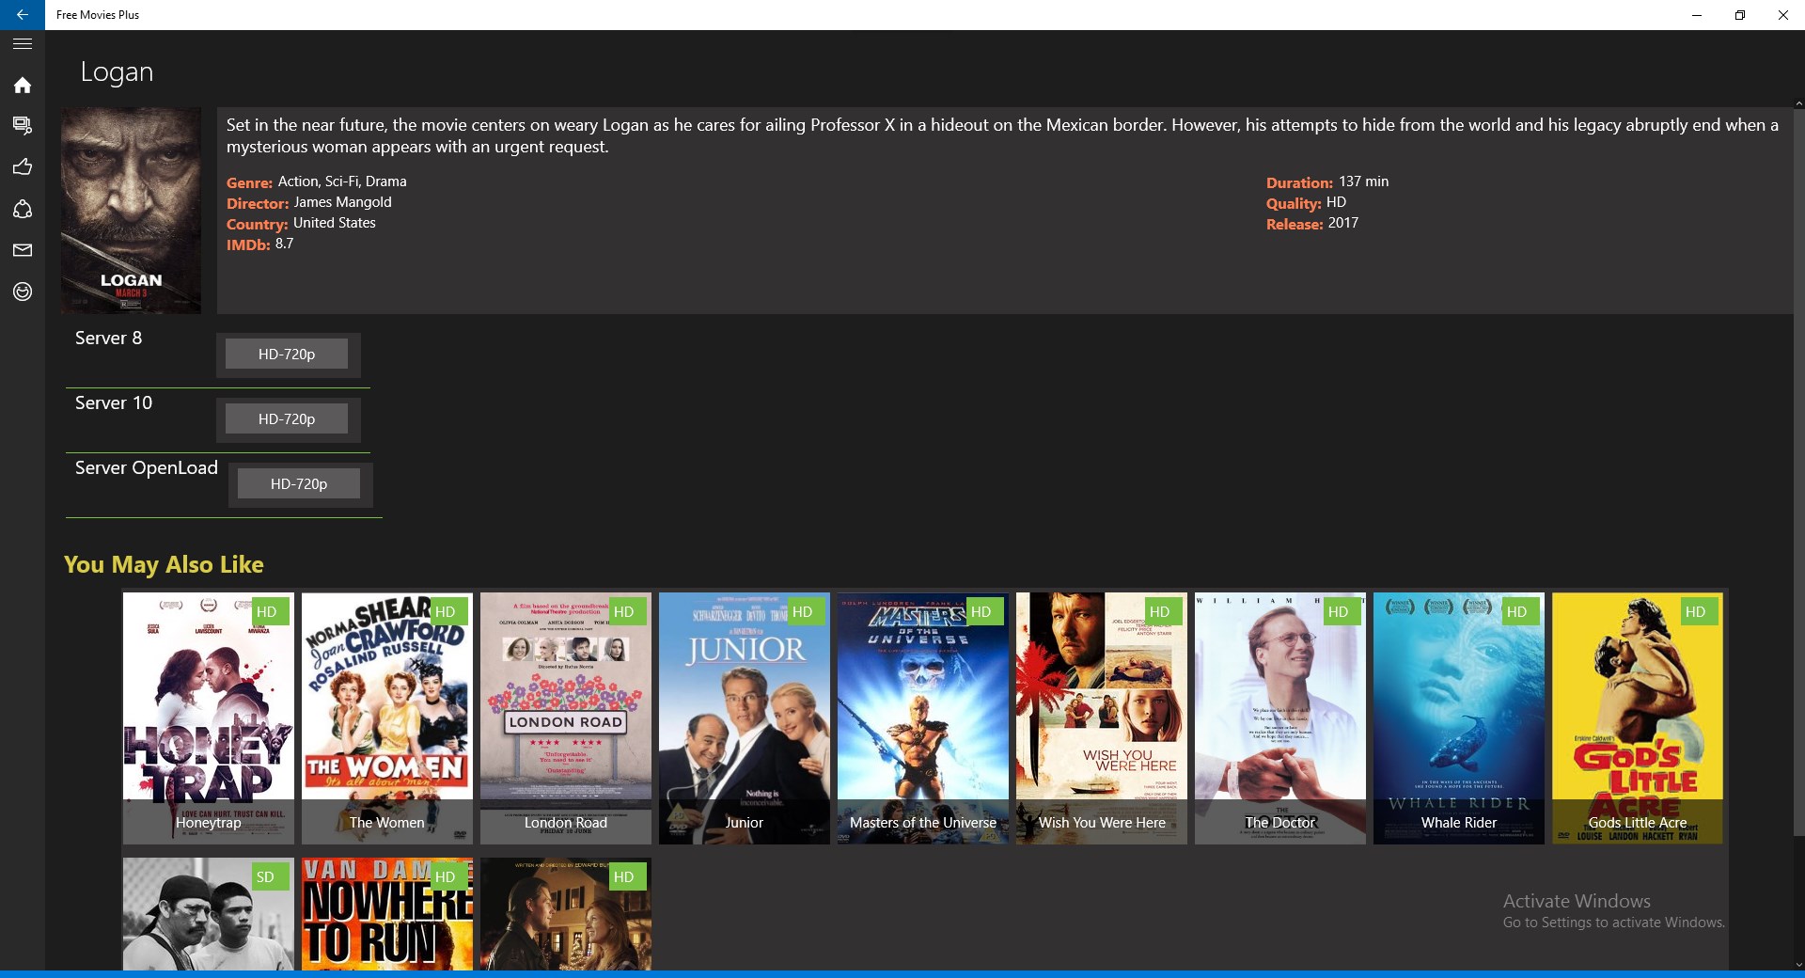The height and width of the screenshot is (978, 1805).
Task: Open the Whale Rider movie
Action: pyautogui.click(x=1459, y=718)
